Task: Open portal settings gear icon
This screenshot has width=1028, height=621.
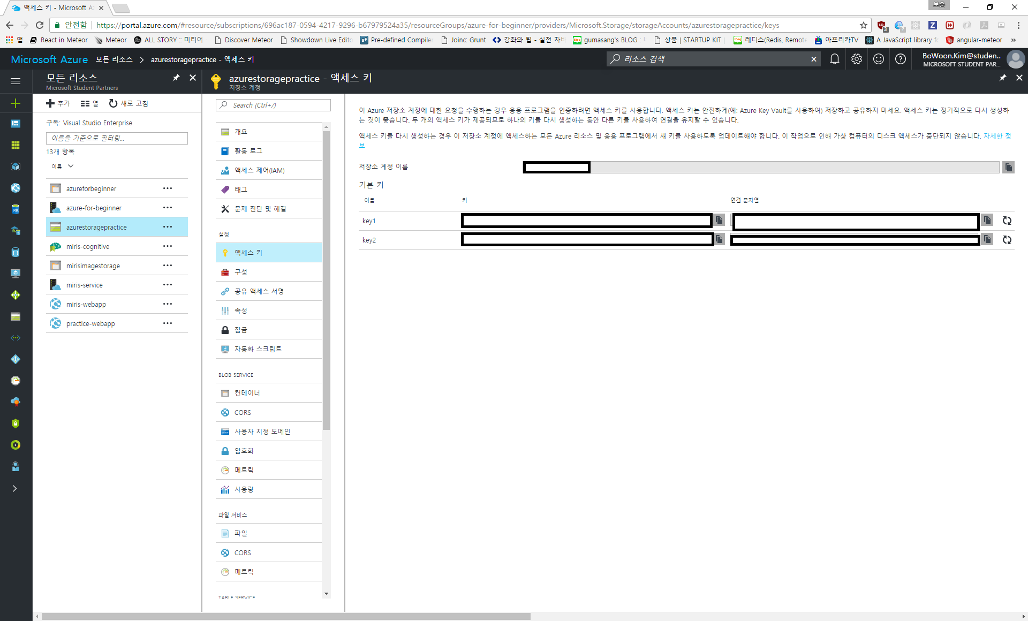Action: coord(857,59)
